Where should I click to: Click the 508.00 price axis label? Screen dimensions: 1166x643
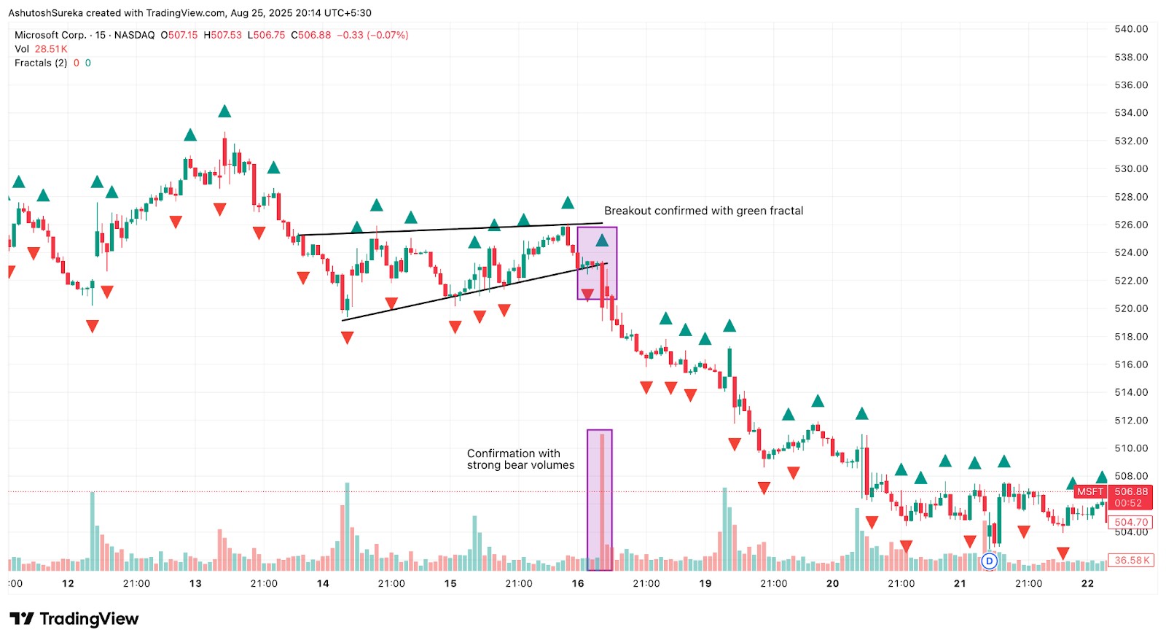(x=1131, y=476)
